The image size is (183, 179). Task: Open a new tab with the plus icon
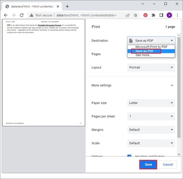point(67,6)
